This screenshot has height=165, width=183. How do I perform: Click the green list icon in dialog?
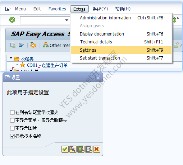point(81,149)
